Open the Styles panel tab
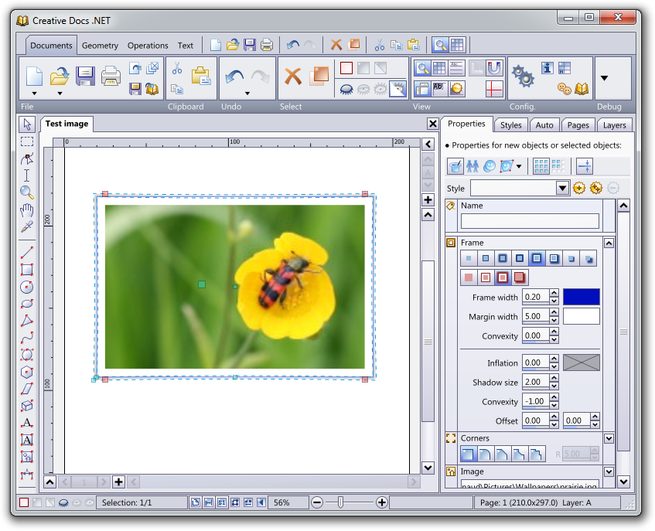 click(x=511, y=125)
